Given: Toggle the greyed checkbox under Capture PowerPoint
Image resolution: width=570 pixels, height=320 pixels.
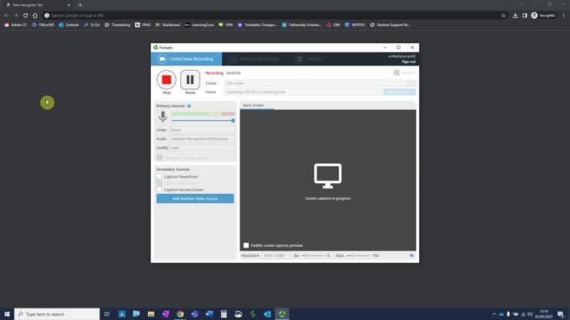Looking at the screenshot, I should coord(159,183).
